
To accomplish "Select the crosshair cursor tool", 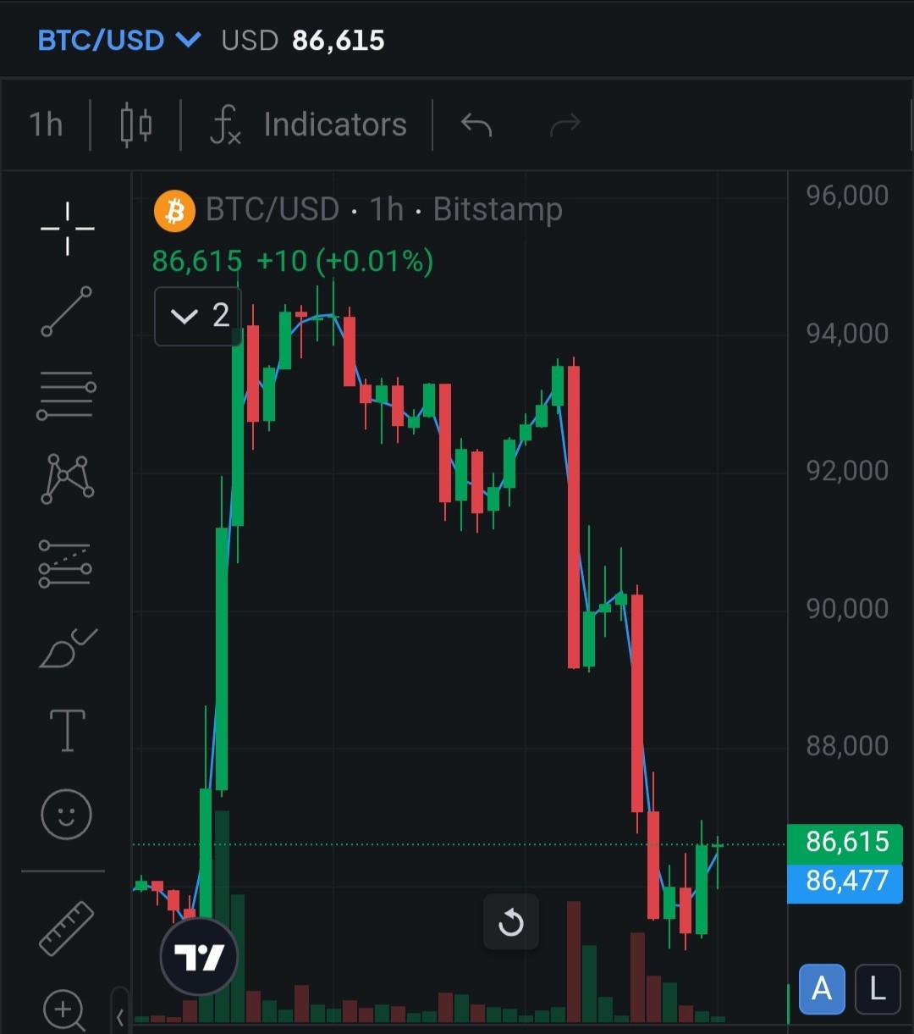I will [67, 229].
